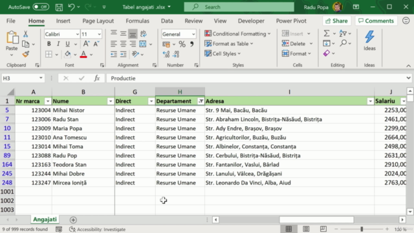The width and height of the screenshot is (414, 233).
Task: Click the Cut scissors icon
Action: click(26, 34)
